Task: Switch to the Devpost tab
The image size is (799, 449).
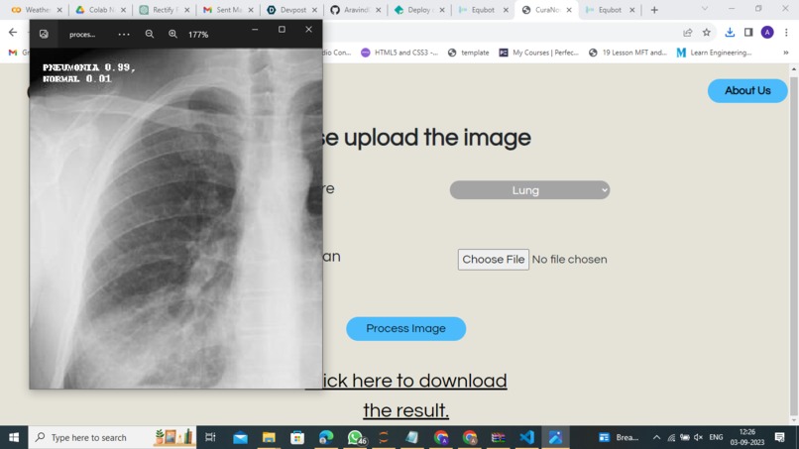Action: coord(292,10)
